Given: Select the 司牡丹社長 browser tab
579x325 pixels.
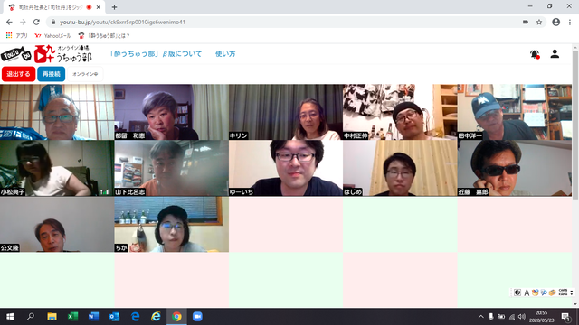Looking at the screenshot, I should [54, 7].
